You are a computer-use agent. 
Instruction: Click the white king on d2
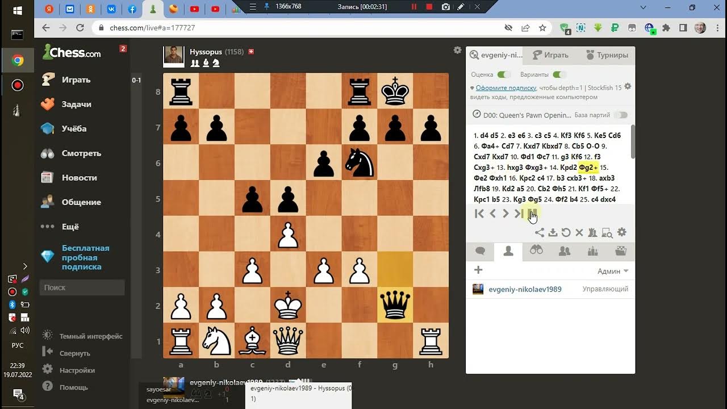tap(288, 305)
